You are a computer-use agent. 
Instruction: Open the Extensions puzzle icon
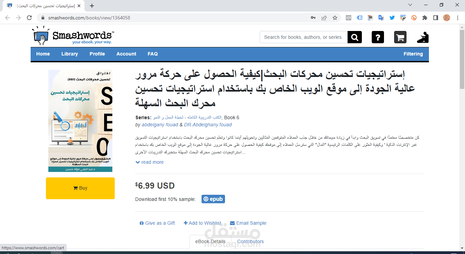pos(425,18)
